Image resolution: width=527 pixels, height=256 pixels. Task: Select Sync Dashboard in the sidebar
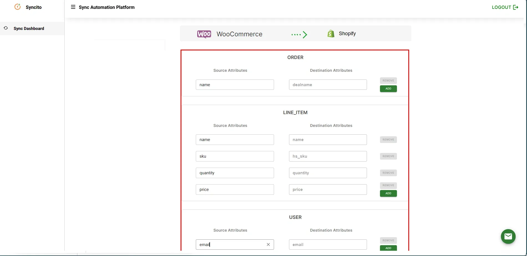pos(29,28)
